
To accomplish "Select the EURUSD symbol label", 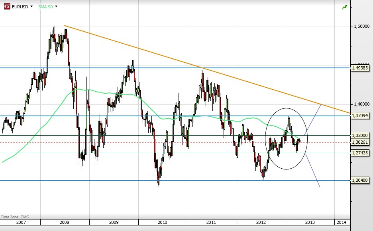I will pos(20,7).
